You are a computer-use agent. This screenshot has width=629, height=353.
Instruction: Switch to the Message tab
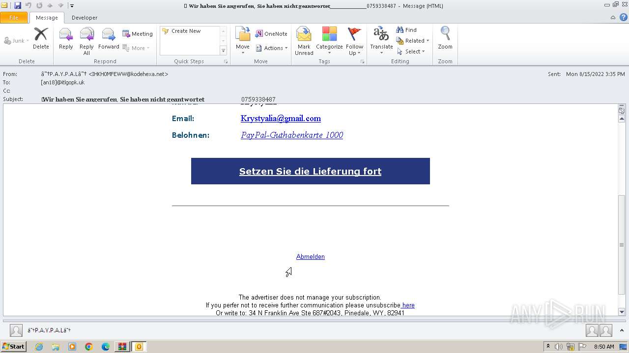[47, 18]
